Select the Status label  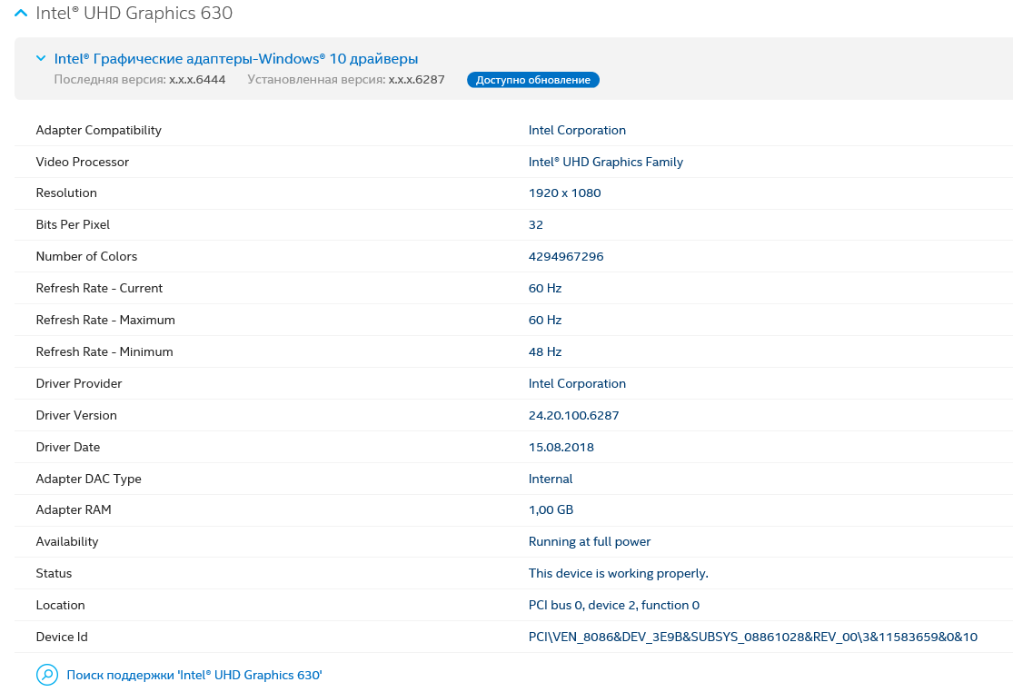[x=54, y=573]
